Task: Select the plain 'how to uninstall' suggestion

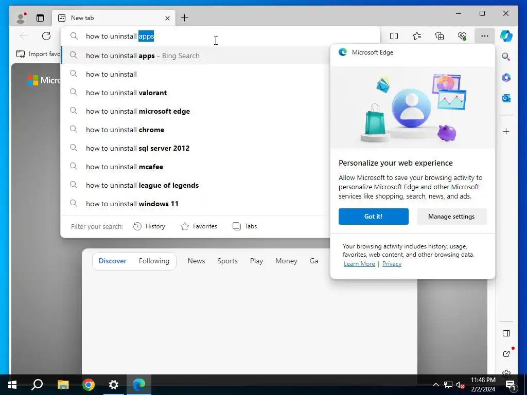Action: [195, 74]
